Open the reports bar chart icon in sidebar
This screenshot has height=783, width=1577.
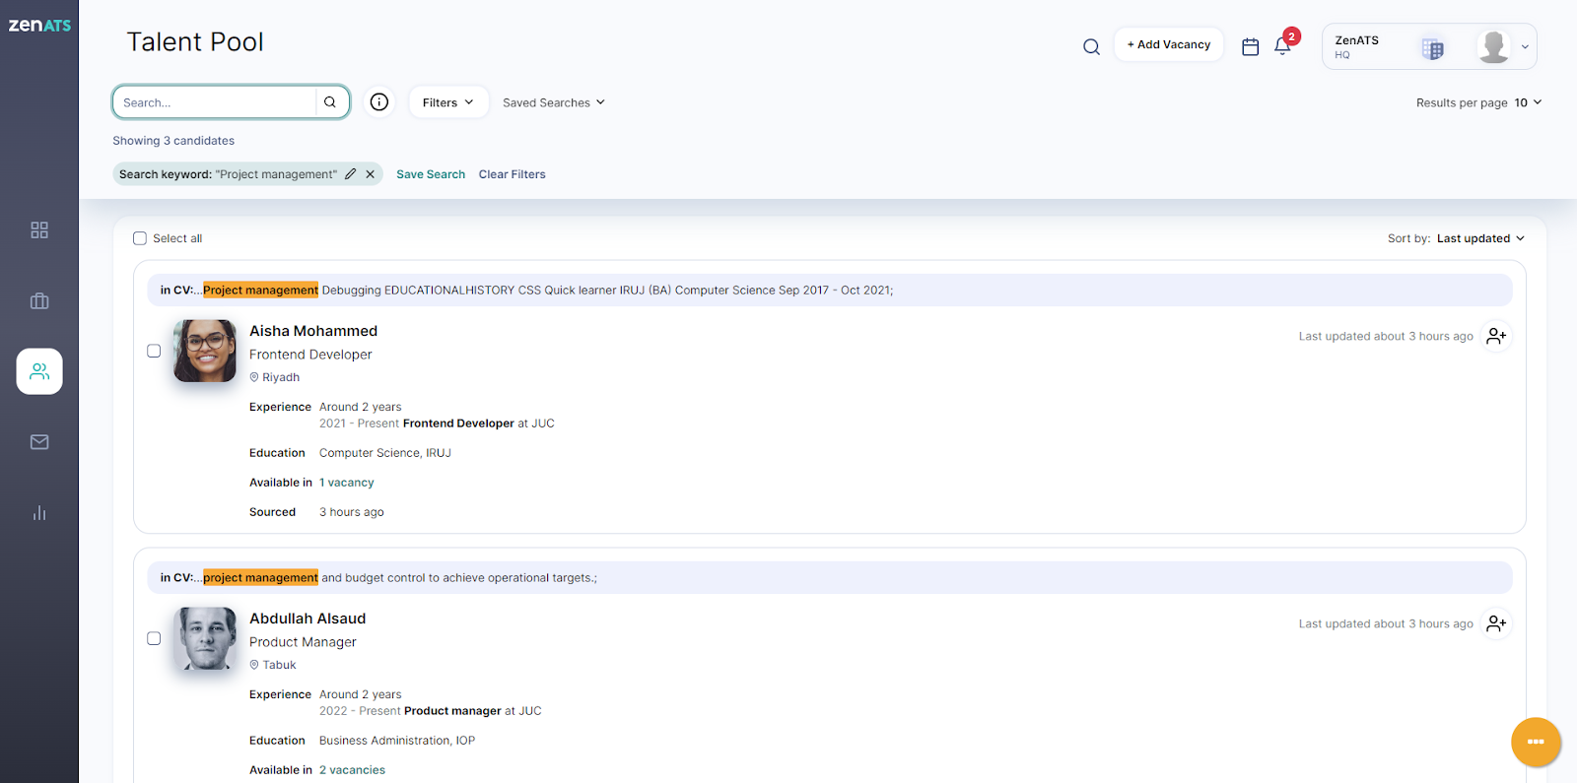click(39, 513)
